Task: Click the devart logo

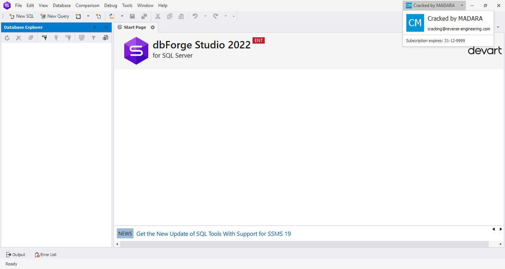Action: tap(485, 50)
